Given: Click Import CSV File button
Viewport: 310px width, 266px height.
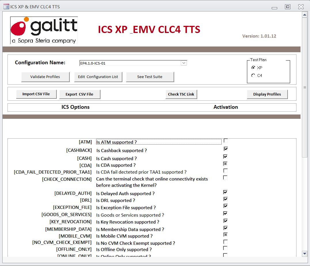Looking at the screenshot, I should pyautogui.click(x=36, y=94).
